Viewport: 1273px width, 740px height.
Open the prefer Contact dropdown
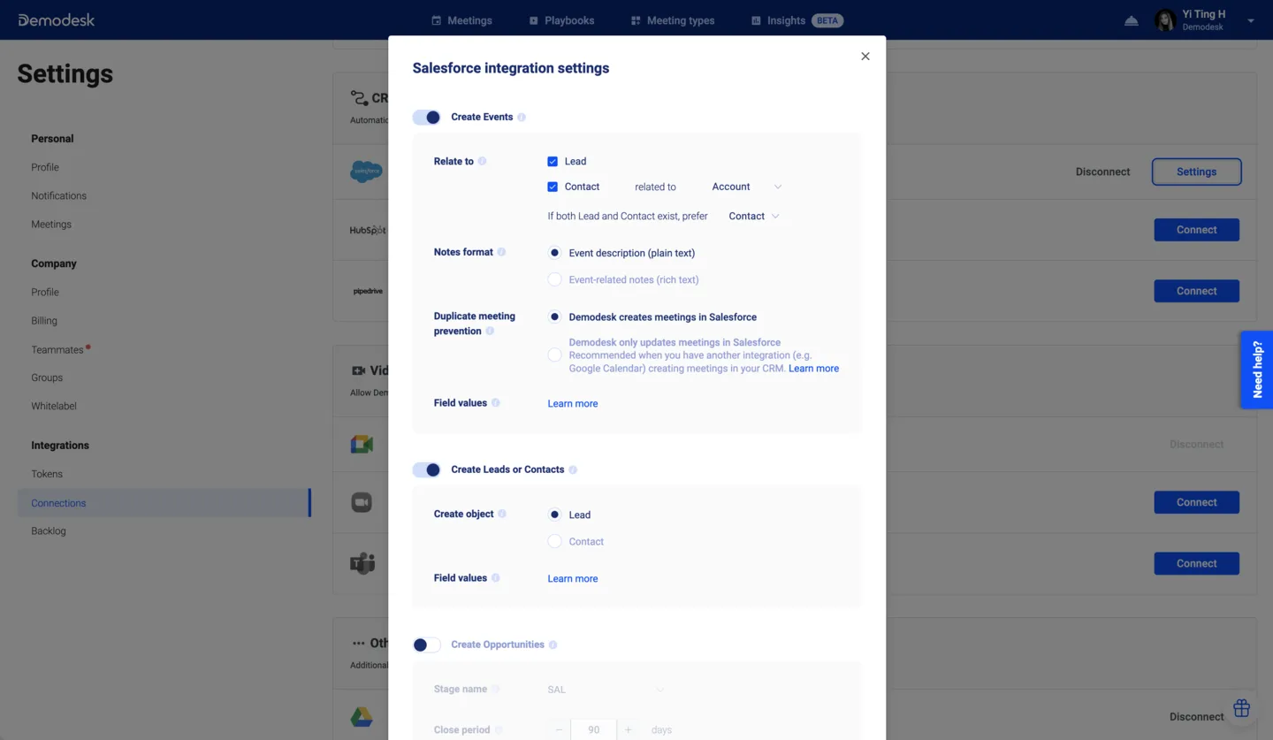[754, 216]
